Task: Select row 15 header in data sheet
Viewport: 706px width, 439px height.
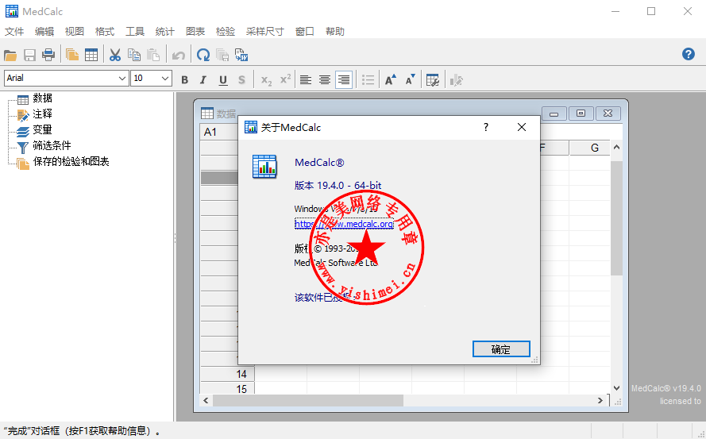Action: tap(228, 388)
